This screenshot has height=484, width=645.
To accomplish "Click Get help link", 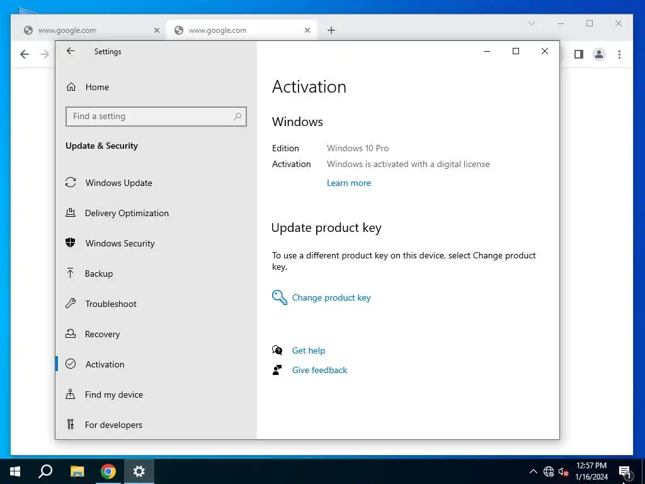I will click(x=309, y=350).
